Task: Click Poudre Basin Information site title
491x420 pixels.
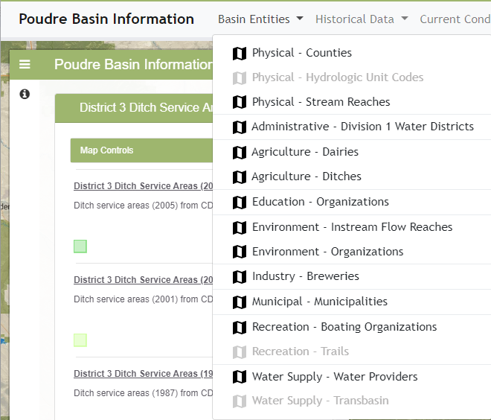Action: tap(106, 19)
